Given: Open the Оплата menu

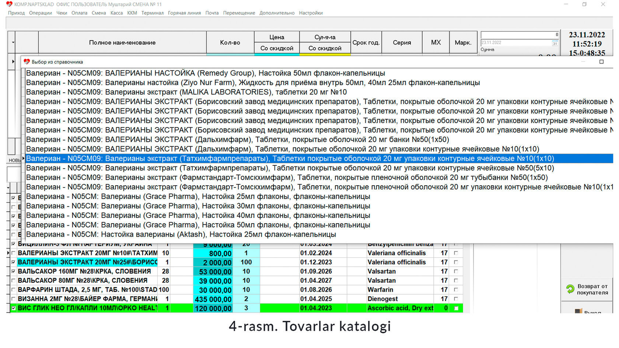Looking at the screenshot, I should pyautogui.click(x=79, y=13).
